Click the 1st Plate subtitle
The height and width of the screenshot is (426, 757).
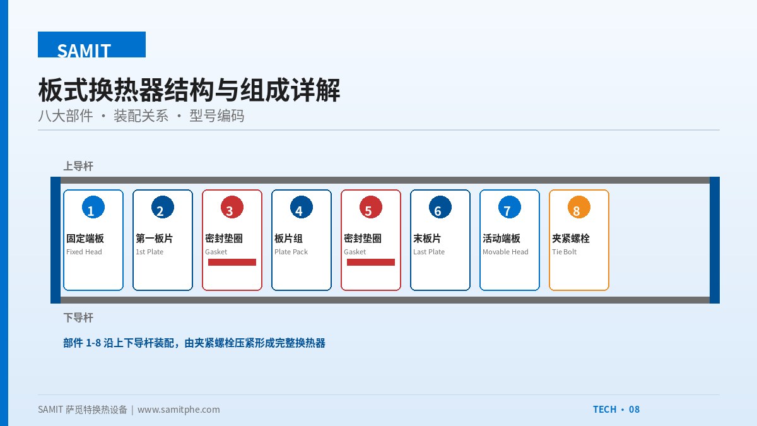tap(150, 252)
